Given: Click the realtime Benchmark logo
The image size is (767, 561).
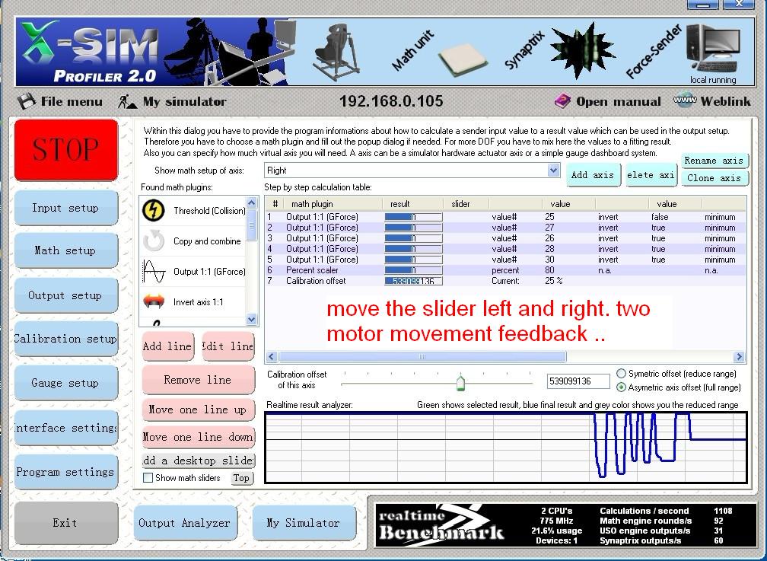Looking at the screenshot, I should point(441,524).
